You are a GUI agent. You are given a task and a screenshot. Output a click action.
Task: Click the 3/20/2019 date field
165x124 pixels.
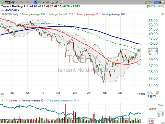(12, 10)
